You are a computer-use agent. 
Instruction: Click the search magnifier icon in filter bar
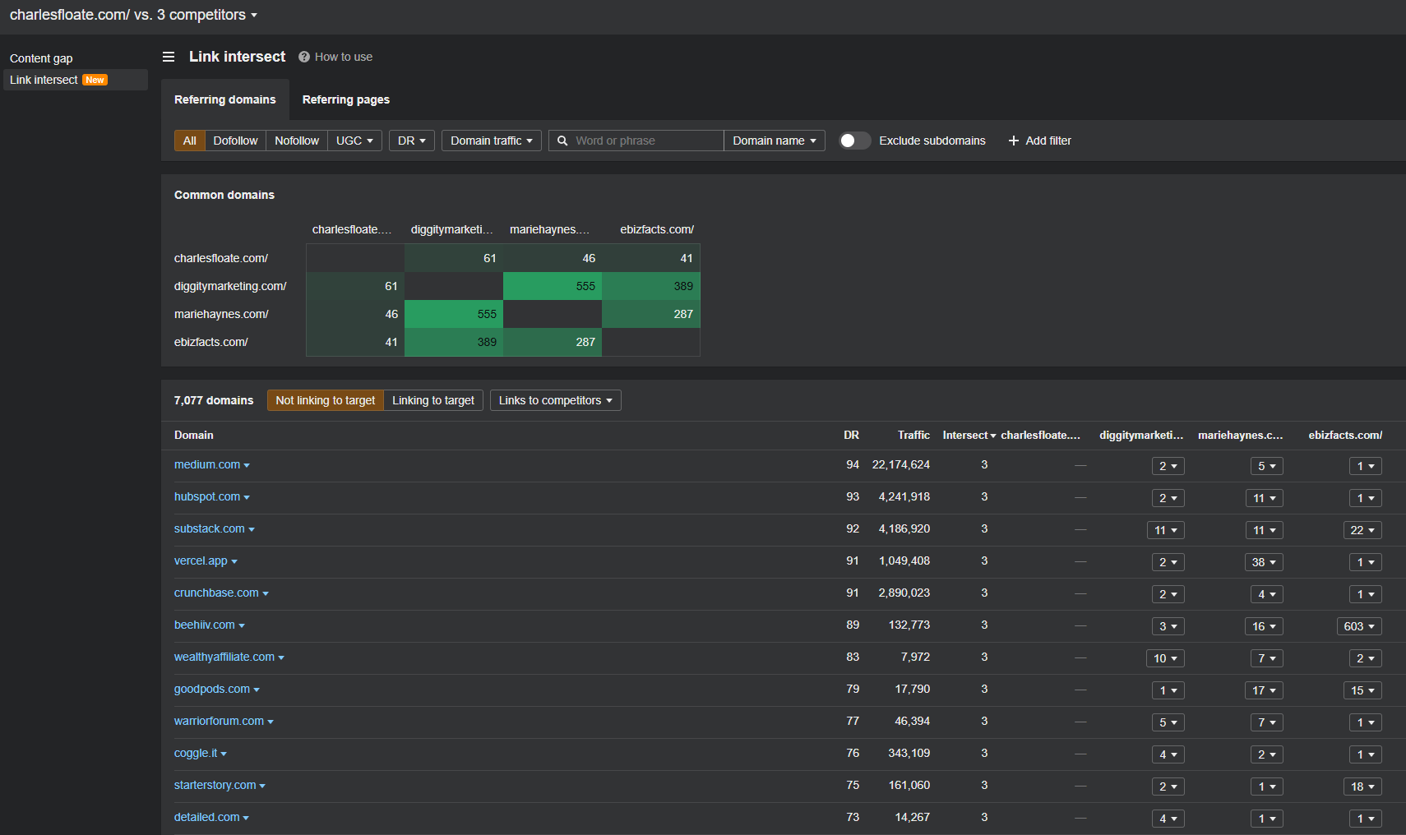tap(562, 141)
